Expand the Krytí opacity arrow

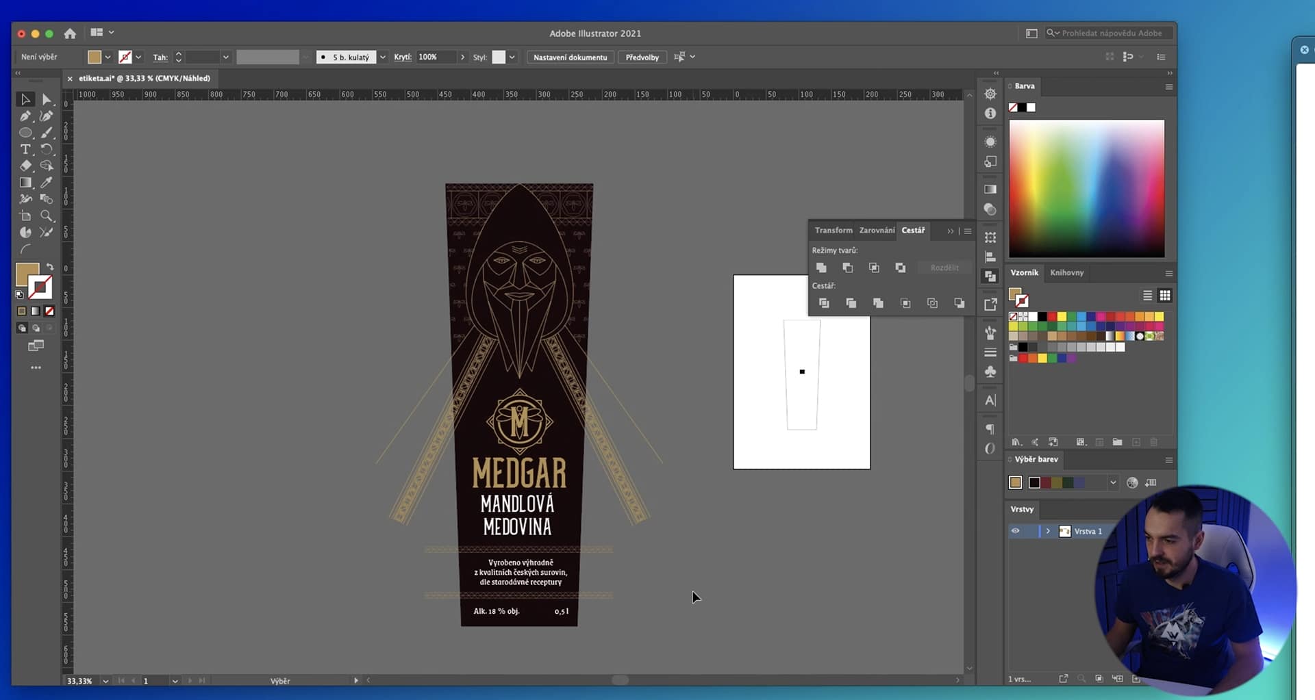point(463,57)
